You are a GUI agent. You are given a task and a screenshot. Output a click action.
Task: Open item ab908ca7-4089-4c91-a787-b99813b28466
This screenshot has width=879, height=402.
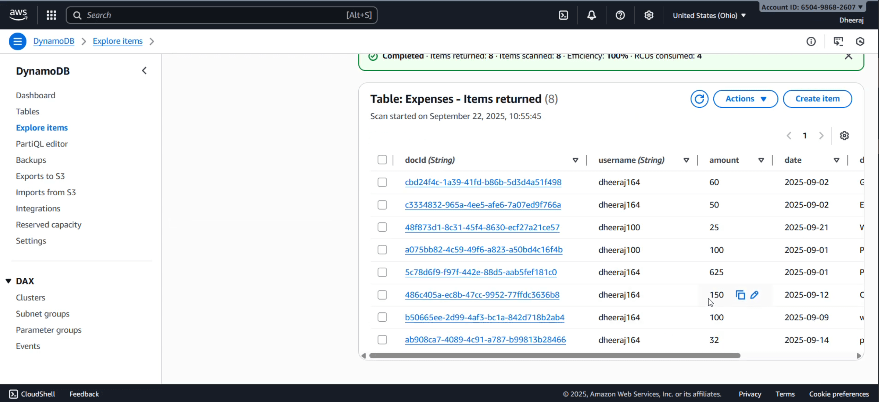point(485,340)
